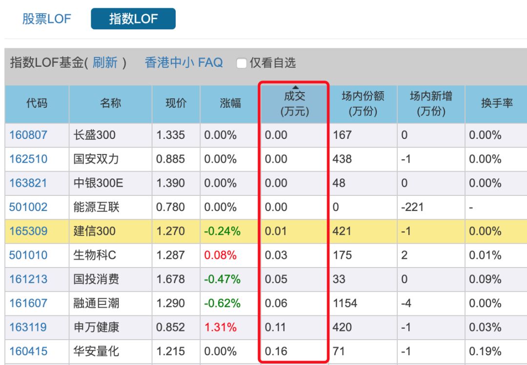Open fund code 163821
This screenshot has width=527, height=365.
click(28, 183)
